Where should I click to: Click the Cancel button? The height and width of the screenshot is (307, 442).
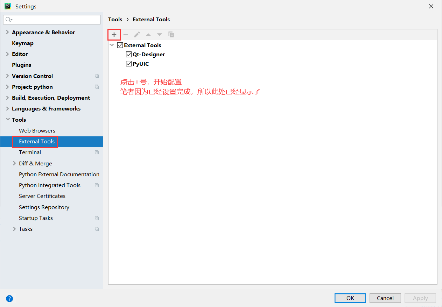click(x=385, y=298)
